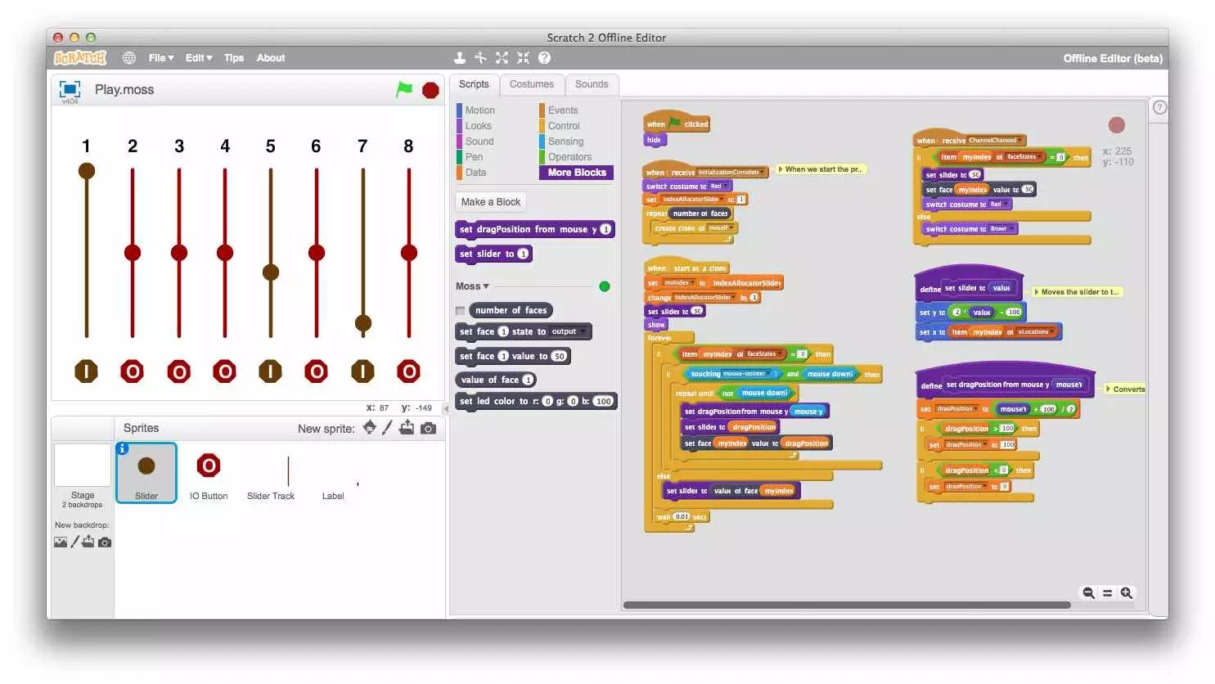Open the Tips menu item
Screen dimensions: 1215x684
[x=234, y=57]
